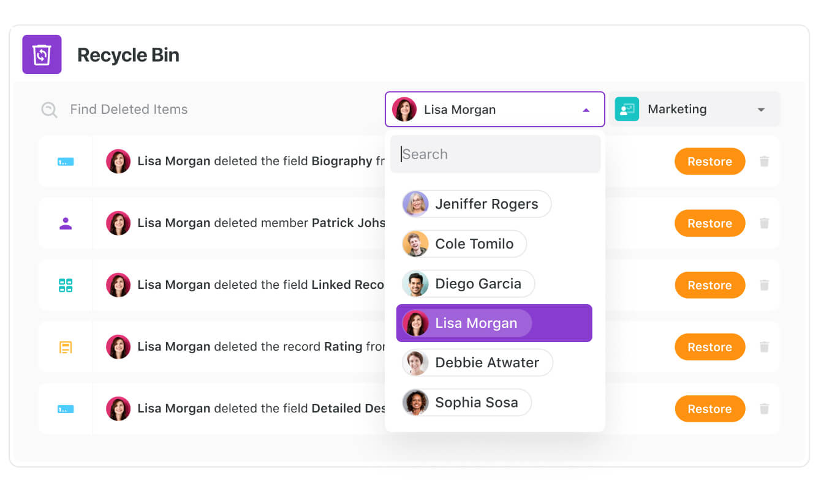The image size is (821, 492).
Task: Click the text field type icon on Biography row
Action: (x=66, y=162)
